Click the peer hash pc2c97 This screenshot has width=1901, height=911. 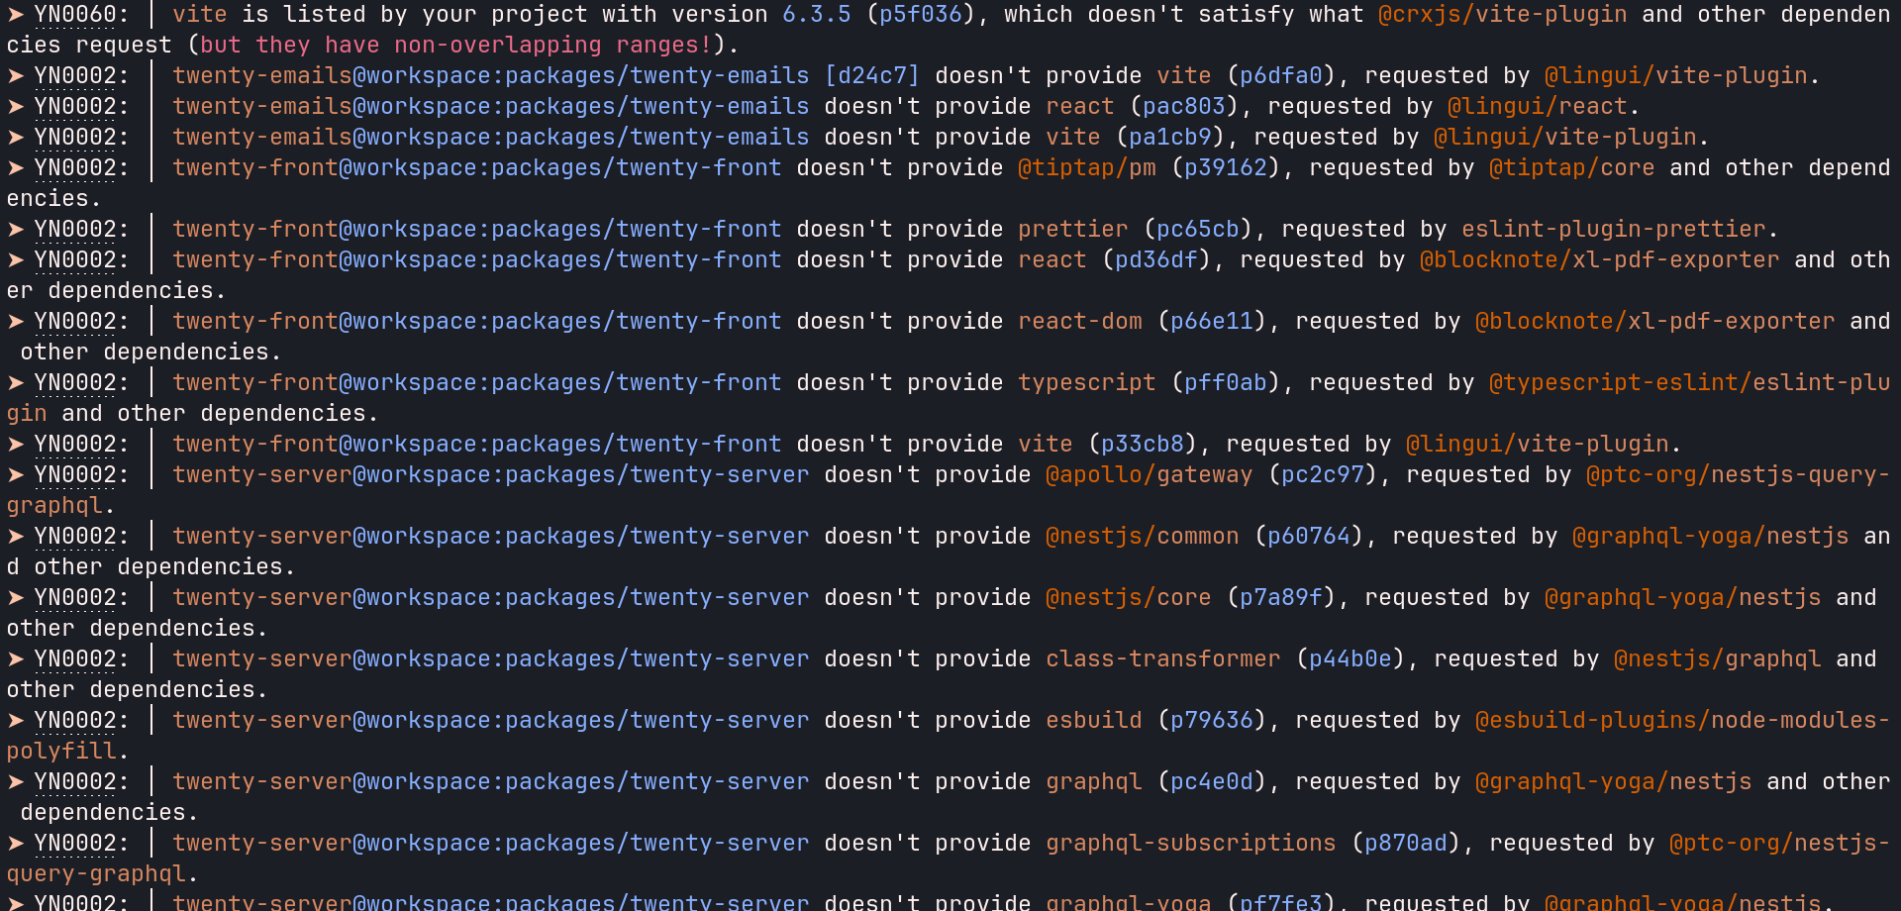tap(1323, 475)
